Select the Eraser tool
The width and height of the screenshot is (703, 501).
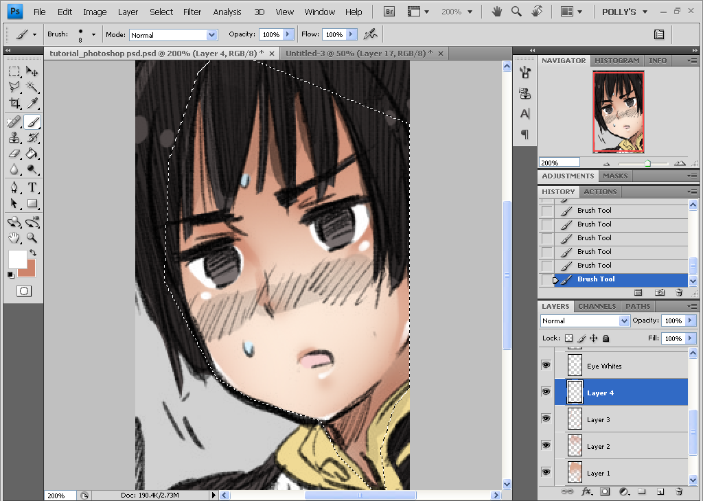[14, 154]
